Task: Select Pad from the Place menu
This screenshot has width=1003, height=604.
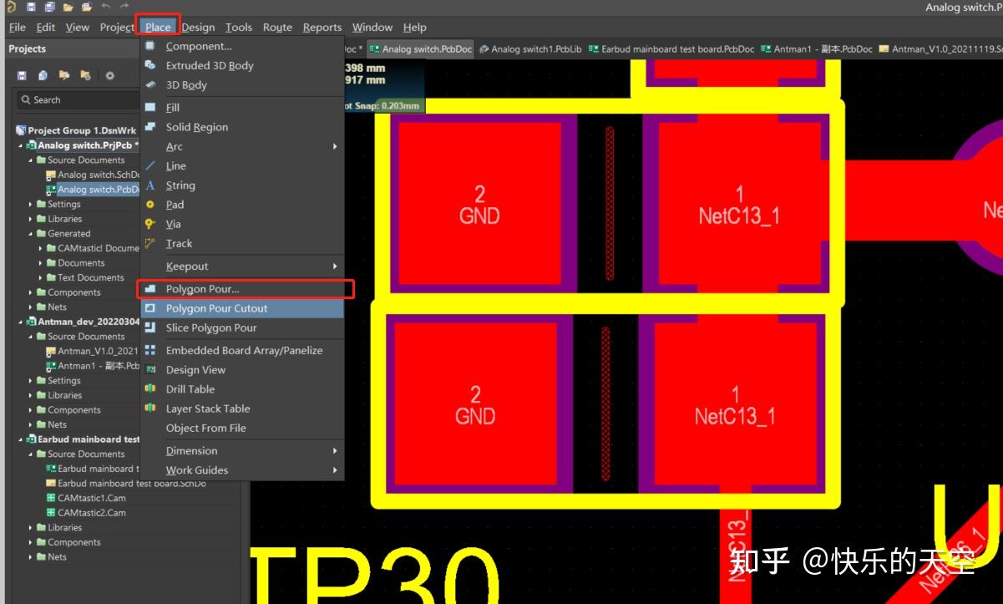Action: point(174,204)
